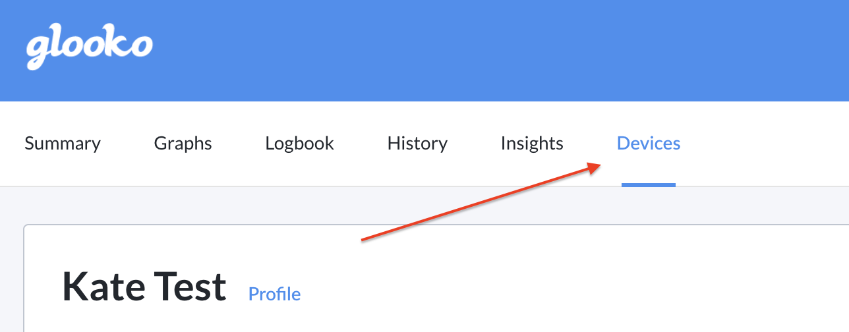This screenshot has height=332, width=849.
Task: Display the Graphs view
Action: point(183,144)
